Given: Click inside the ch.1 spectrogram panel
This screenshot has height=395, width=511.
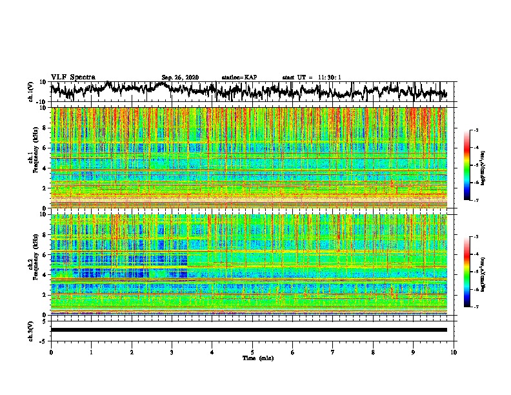Looking at the screenshot, I should pos(248,157).
